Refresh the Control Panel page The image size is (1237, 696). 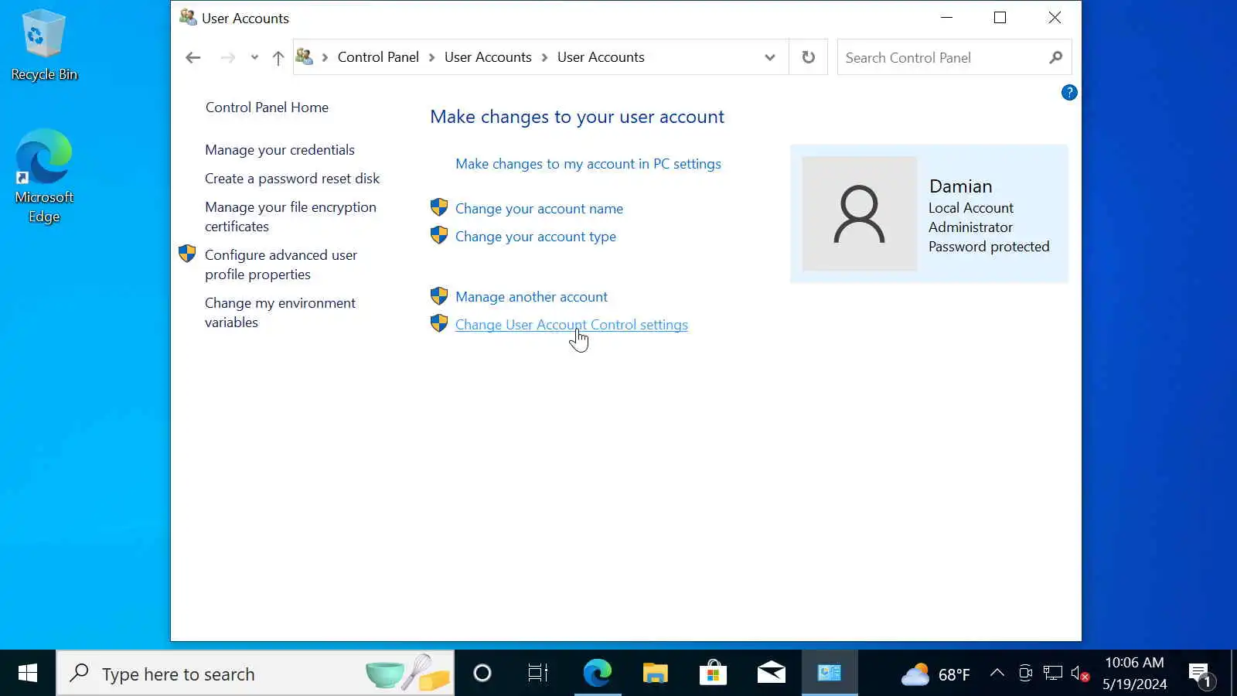809,57
